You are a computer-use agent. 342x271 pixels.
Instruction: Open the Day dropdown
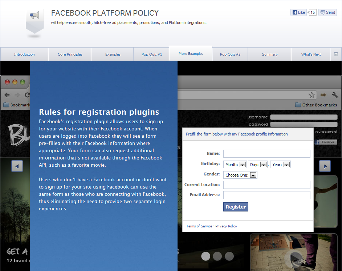point(258,165)
